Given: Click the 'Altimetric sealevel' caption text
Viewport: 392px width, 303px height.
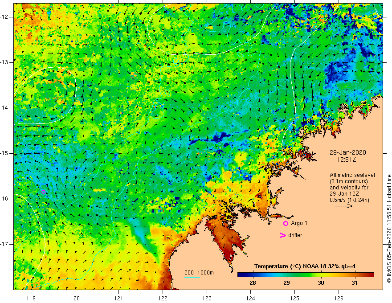Looking at the screenshot, I should pos(352,175).
